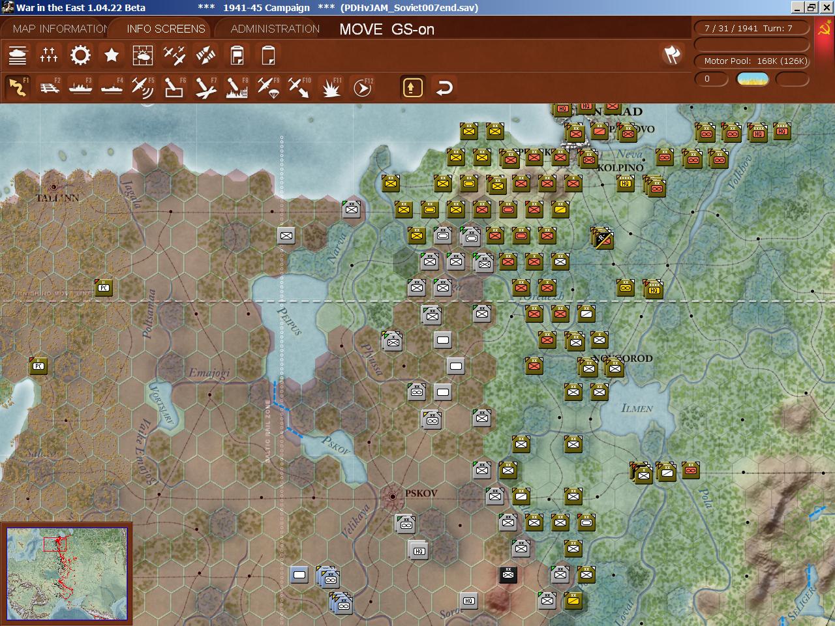Click the Pskov city hex
This screenshot has height=626, width=835.
pyautogui.click(x=393, y=497)
